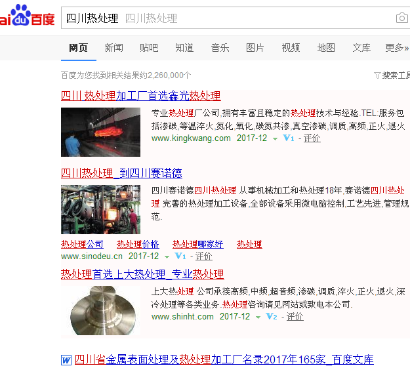Click the furnace thumbnail of kingkwang result

[100, 132]
